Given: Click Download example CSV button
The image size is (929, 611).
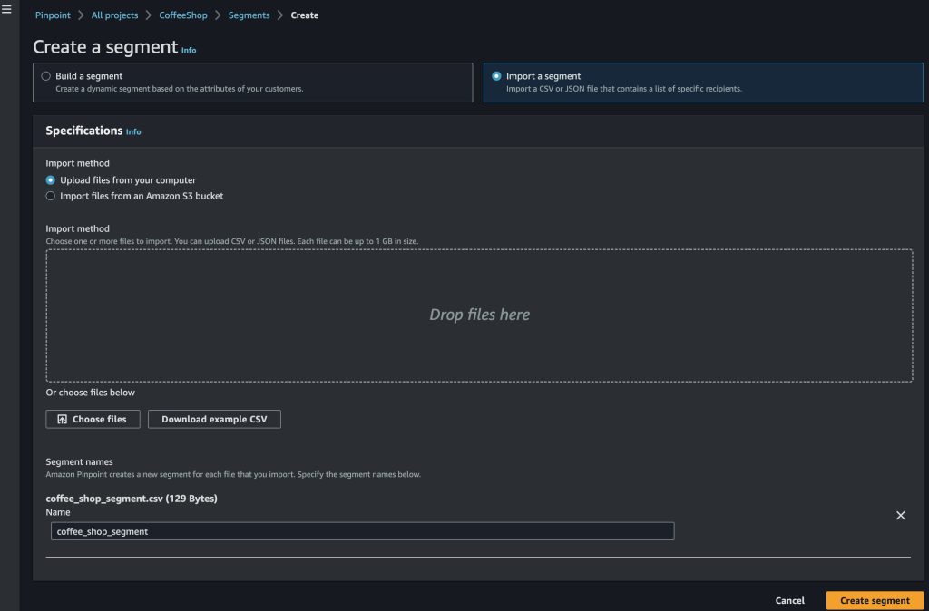Looking at the screenshot, I should tap(214, 419).
